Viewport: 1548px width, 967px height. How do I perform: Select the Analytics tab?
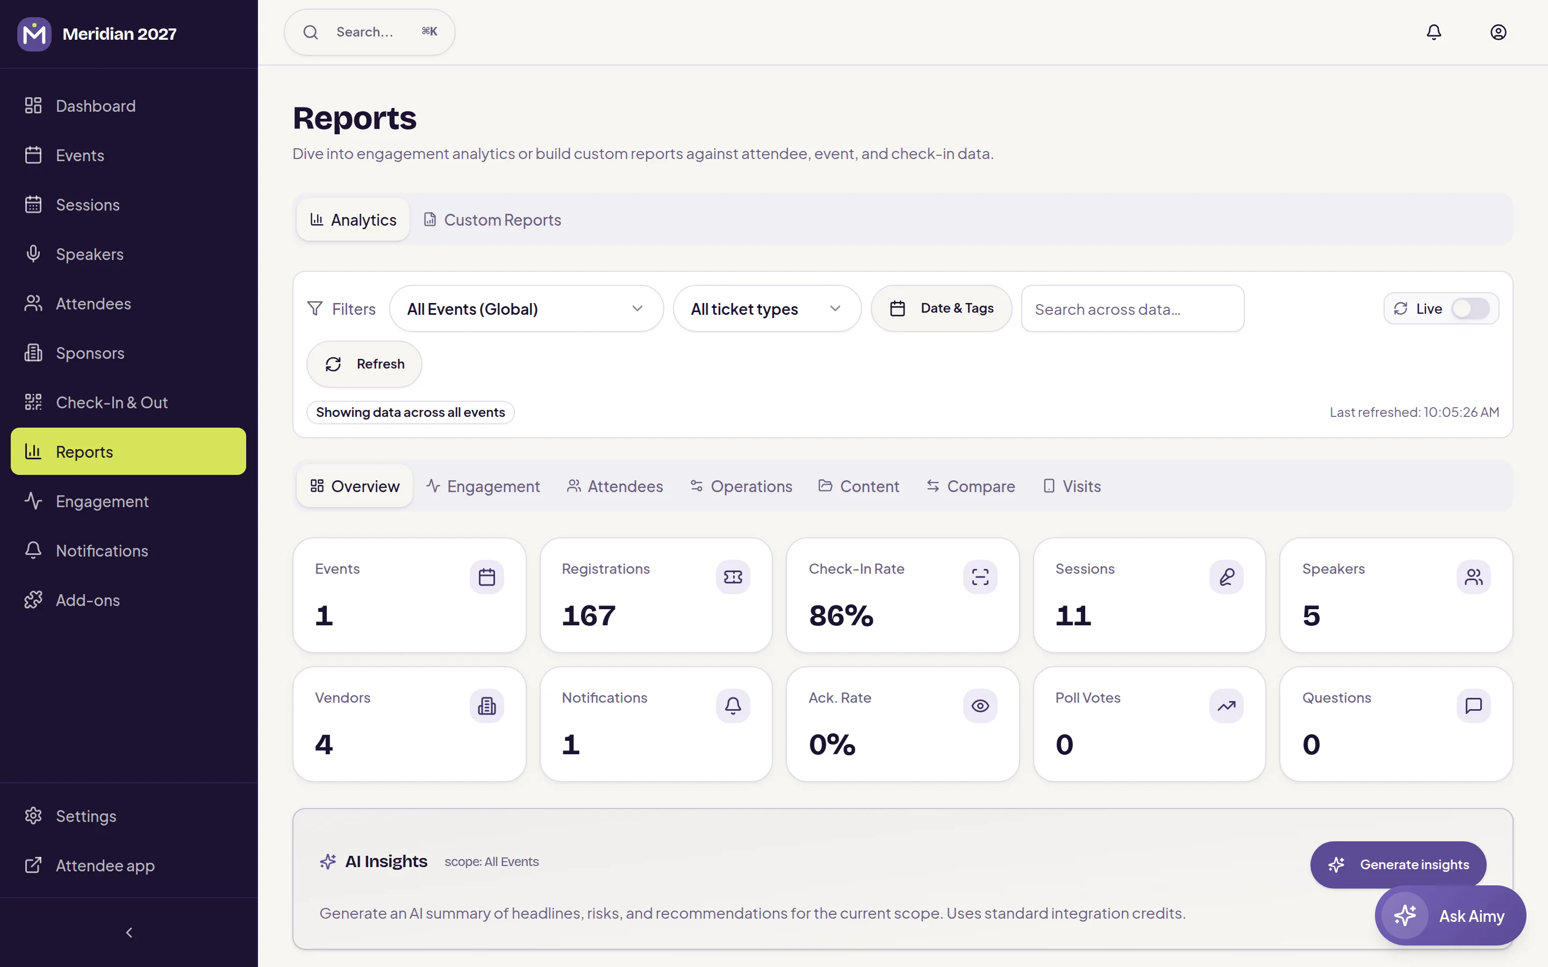(353, 220)
